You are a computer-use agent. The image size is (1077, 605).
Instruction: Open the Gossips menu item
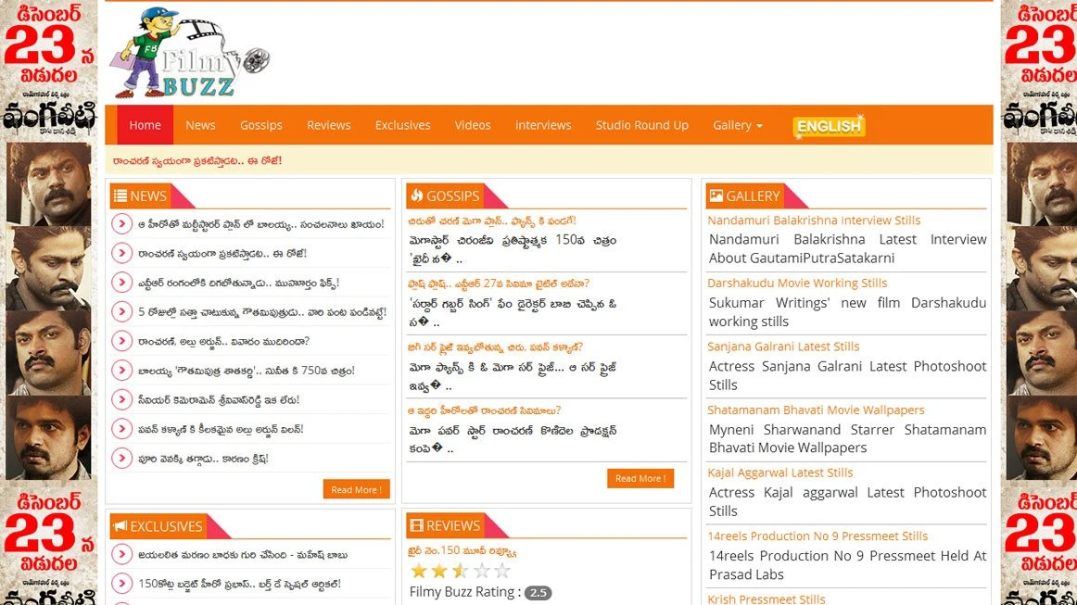pos(260,125)
